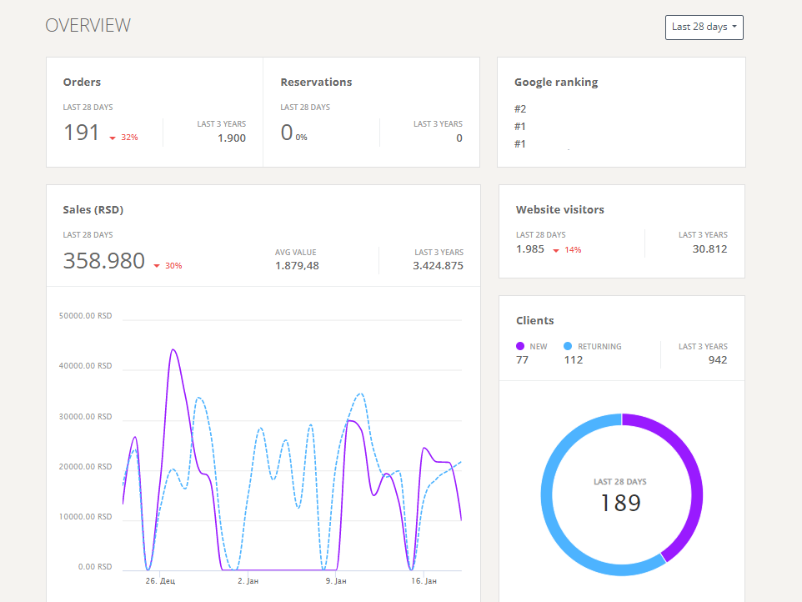
Task: Click the Orders total value 191
Action: tap(82, 133)
